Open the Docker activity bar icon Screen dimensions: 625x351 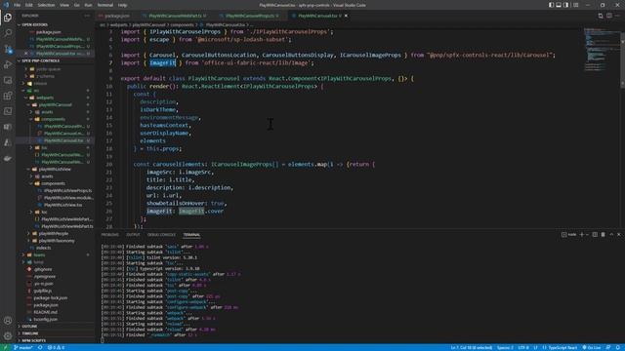pyautogui.click(x=8, y=158)
